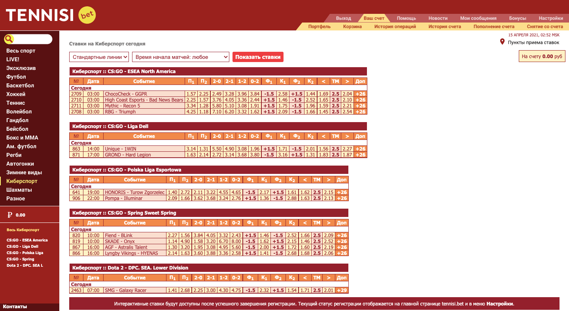Click П1 odds 1.41 for SMG - Galaxy Racer
Image resolution: width=569 pixels, height=311 pixels.
172,290
